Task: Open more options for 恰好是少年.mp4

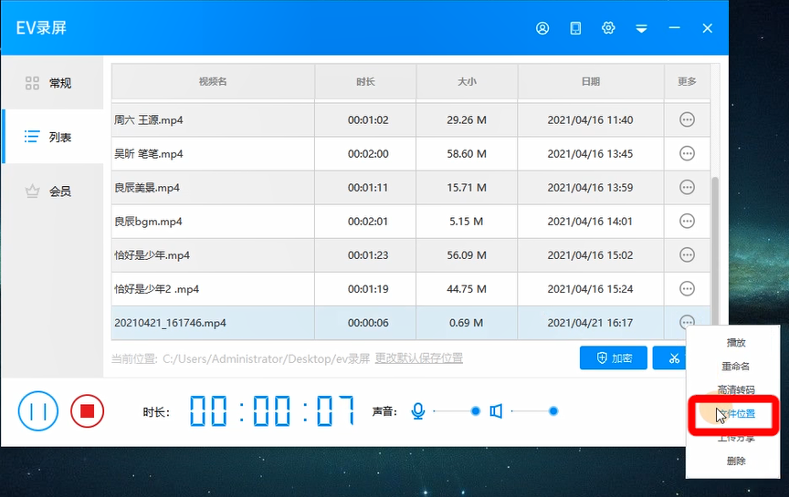Action: pos(687,254)
